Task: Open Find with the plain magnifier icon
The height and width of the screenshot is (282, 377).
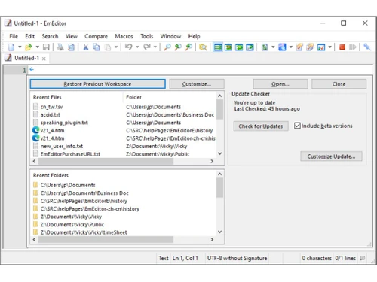Action: pyautogui.click(x=167, y=47)
